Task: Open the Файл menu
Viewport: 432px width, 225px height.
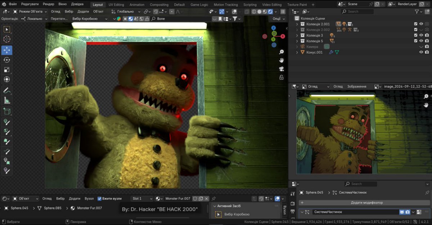Action: click(13, 4)
